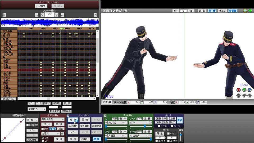Click the magnifier zoom icon in viewport

(x=245, y=11)
